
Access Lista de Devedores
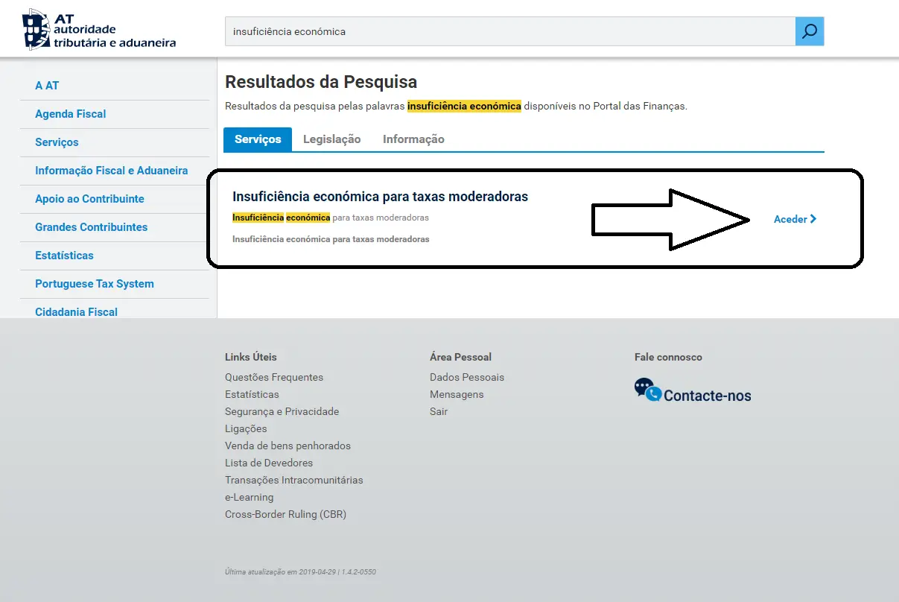[x=269, y=463]
